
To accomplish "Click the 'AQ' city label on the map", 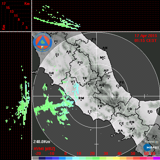I will coord(101,85).
